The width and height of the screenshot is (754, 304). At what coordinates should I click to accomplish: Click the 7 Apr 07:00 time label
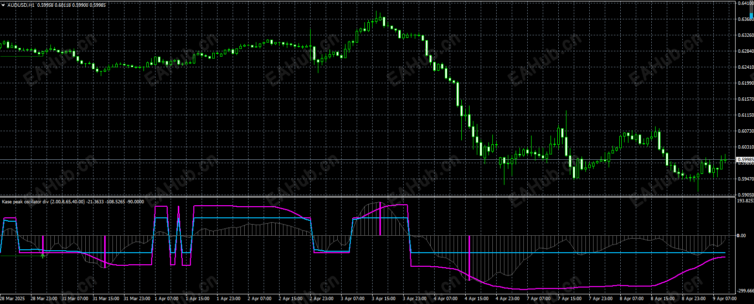click(x=539, y=299)
